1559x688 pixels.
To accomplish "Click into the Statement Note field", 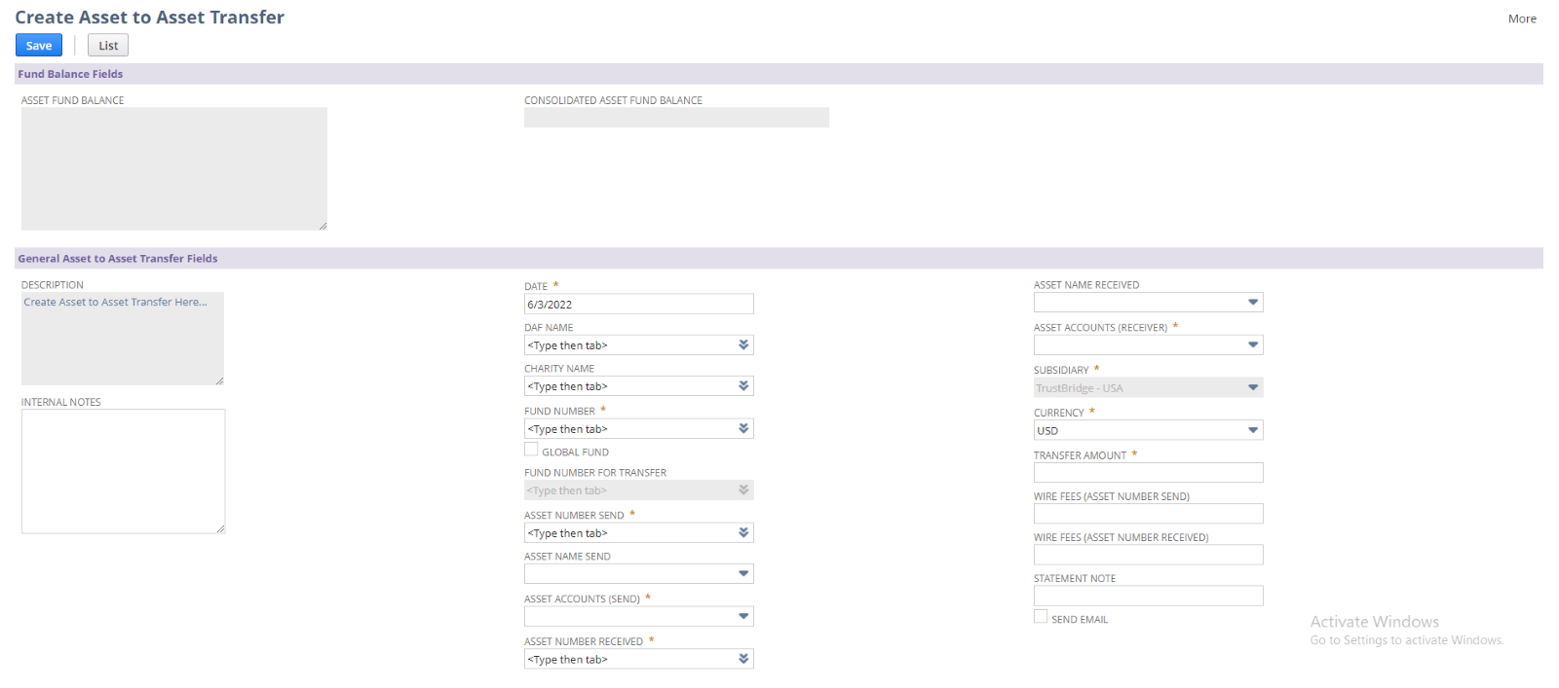I will pos(1148,596).
